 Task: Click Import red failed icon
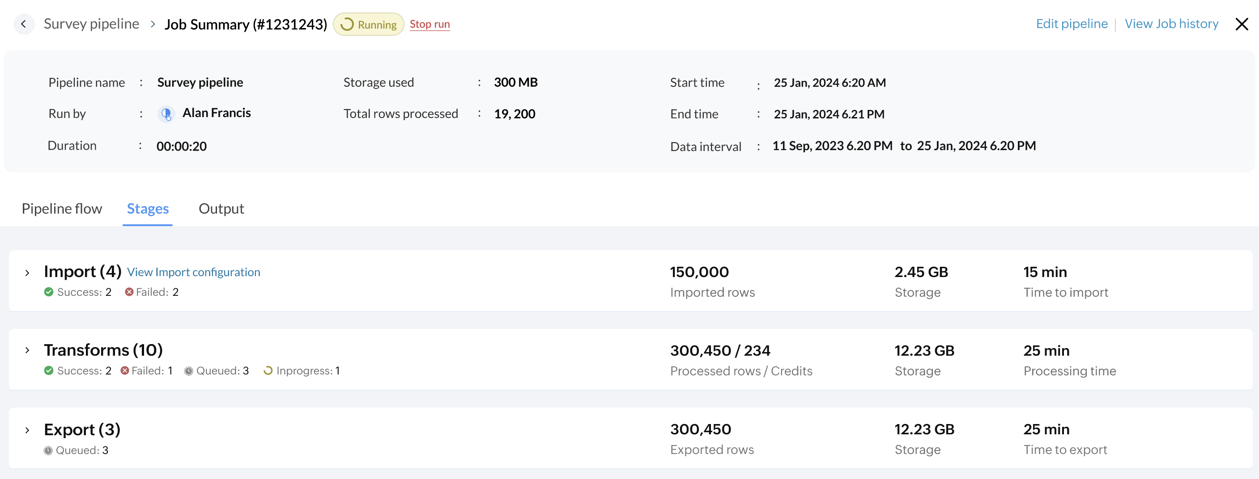129,292
